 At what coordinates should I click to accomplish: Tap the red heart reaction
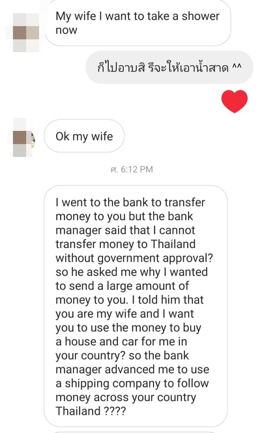coord(235,101)
